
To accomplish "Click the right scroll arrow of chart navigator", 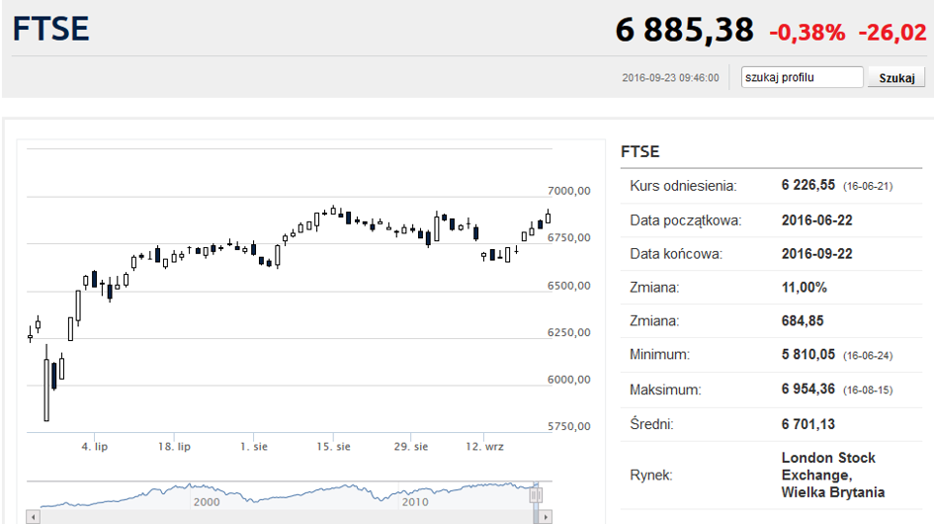I will (546, 517).
